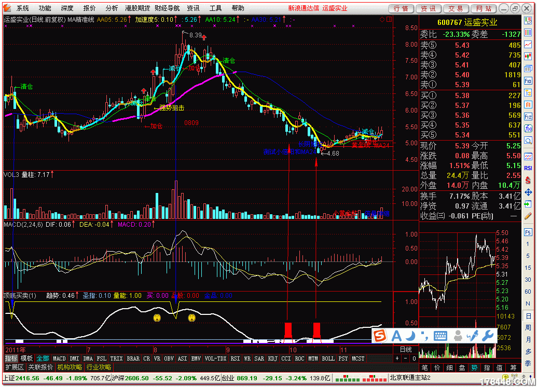The width and height of the screenshot is (537, 387).
Task: Click the 网站 button in title bar
Action: pyautogui.click(x=484, y=8)
